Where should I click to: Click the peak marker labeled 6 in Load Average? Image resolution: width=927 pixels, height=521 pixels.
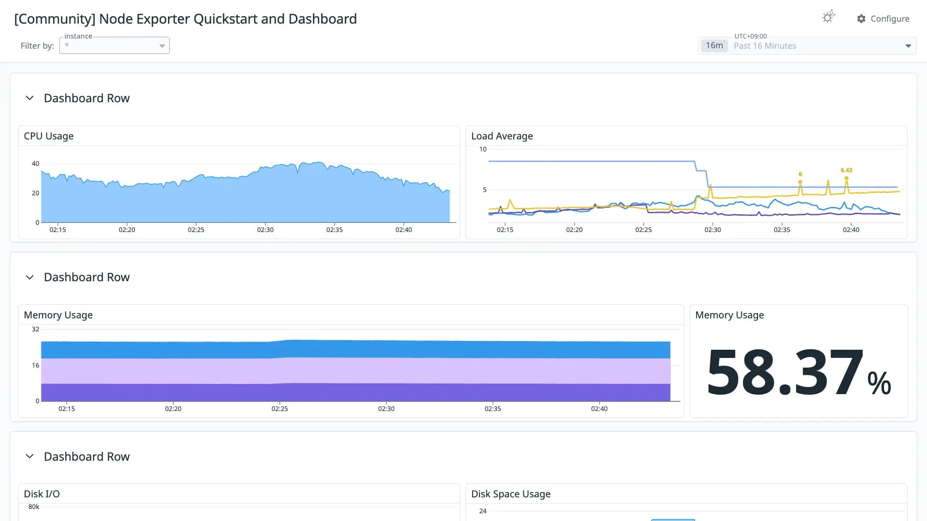coord(800,182)
